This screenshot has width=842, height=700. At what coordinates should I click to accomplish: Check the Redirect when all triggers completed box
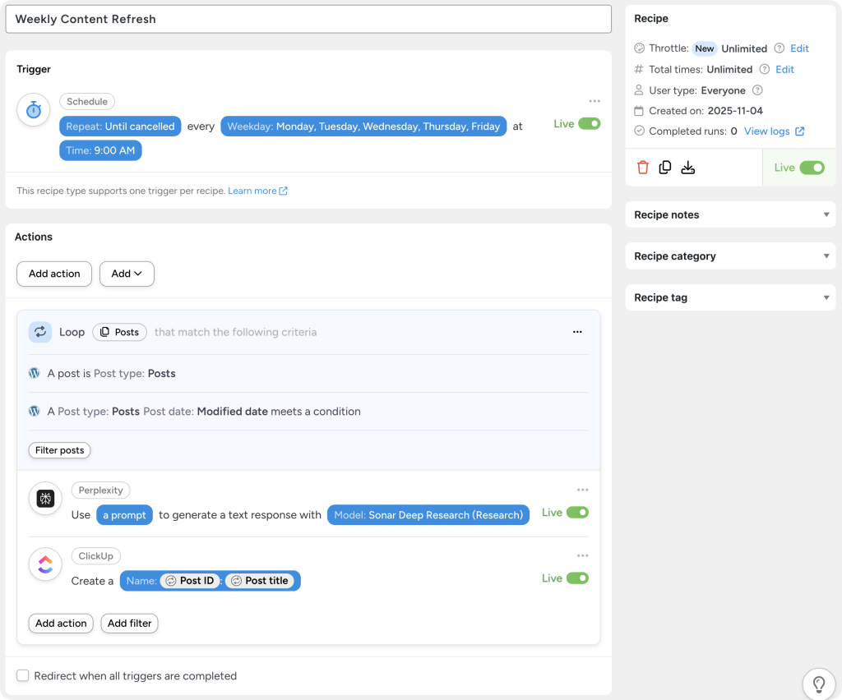point(22,675)
